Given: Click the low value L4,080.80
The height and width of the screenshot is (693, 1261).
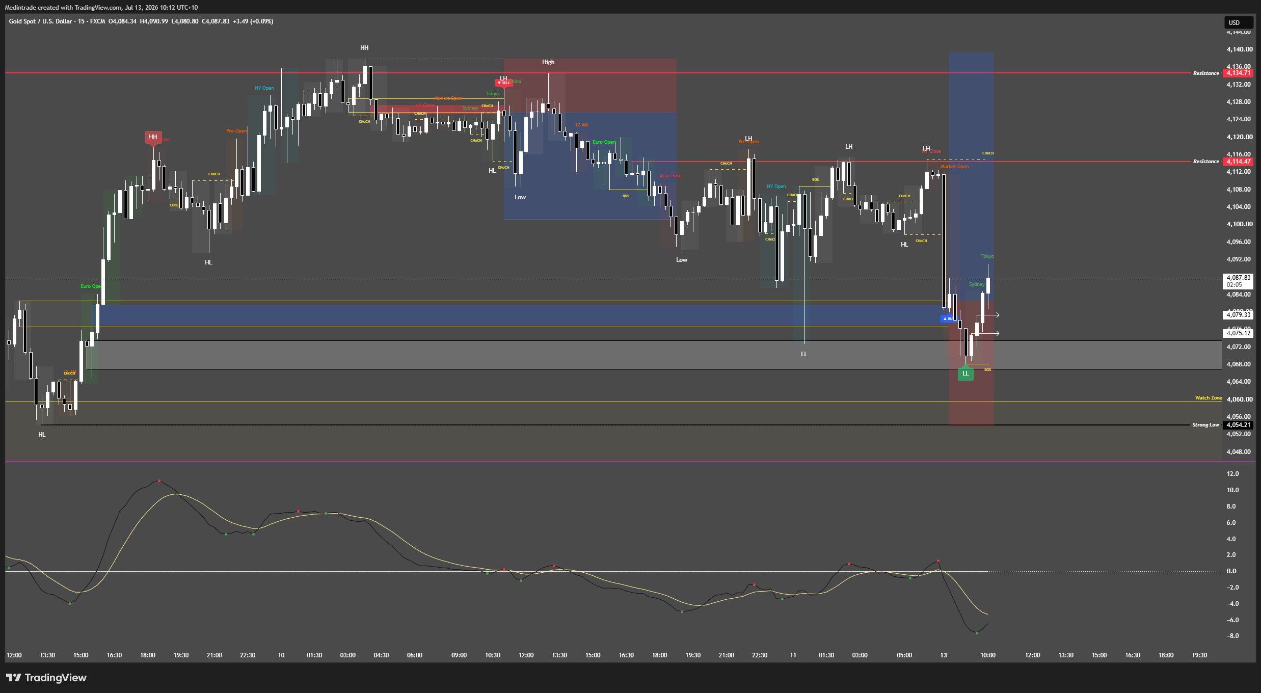Looking at the screenshot, I should tap(185, 21).
